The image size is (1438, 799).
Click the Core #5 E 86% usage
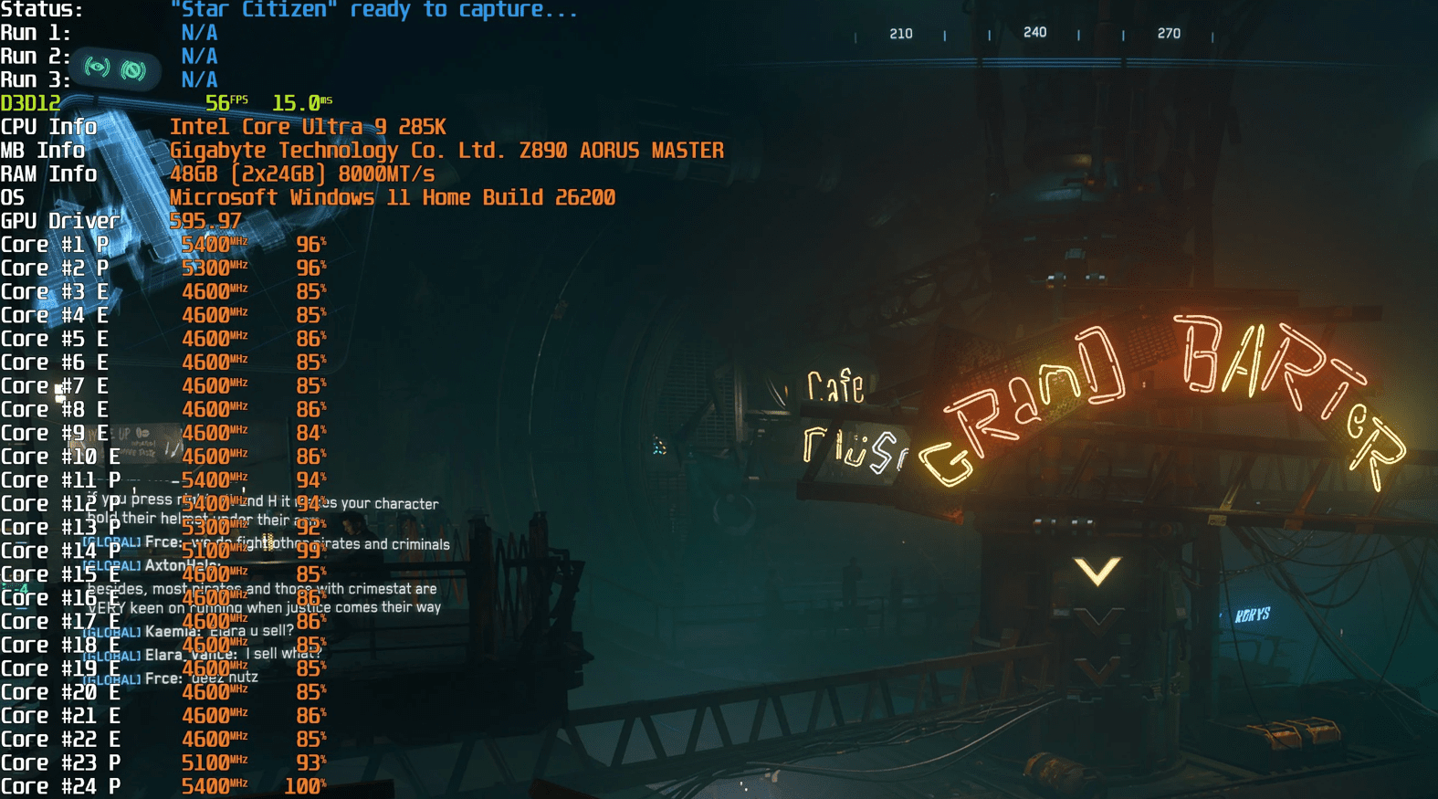click(311, 340)
